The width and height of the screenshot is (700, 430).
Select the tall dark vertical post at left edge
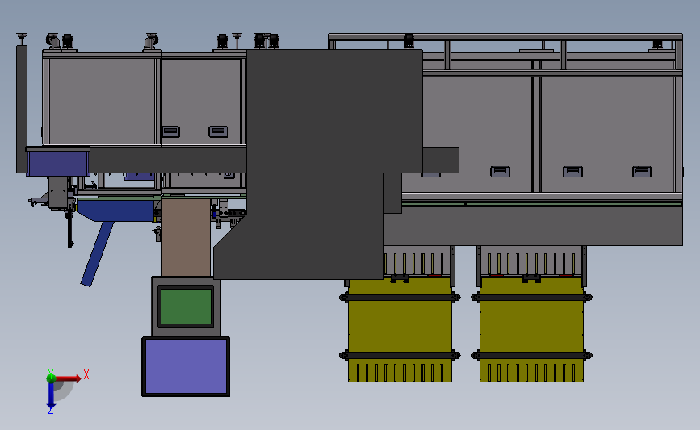click(x=22, y=109)
